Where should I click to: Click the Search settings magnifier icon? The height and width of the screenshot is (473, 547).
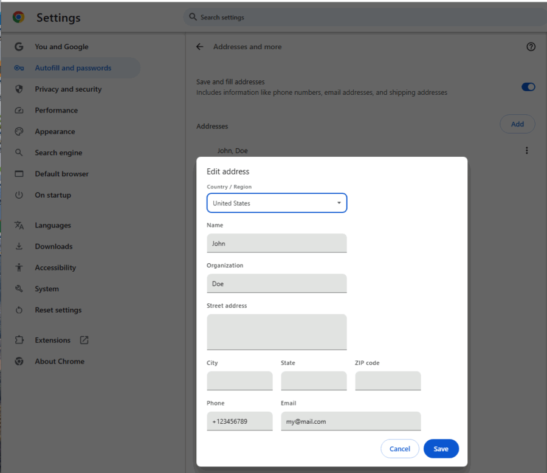(x=193, y=17)
